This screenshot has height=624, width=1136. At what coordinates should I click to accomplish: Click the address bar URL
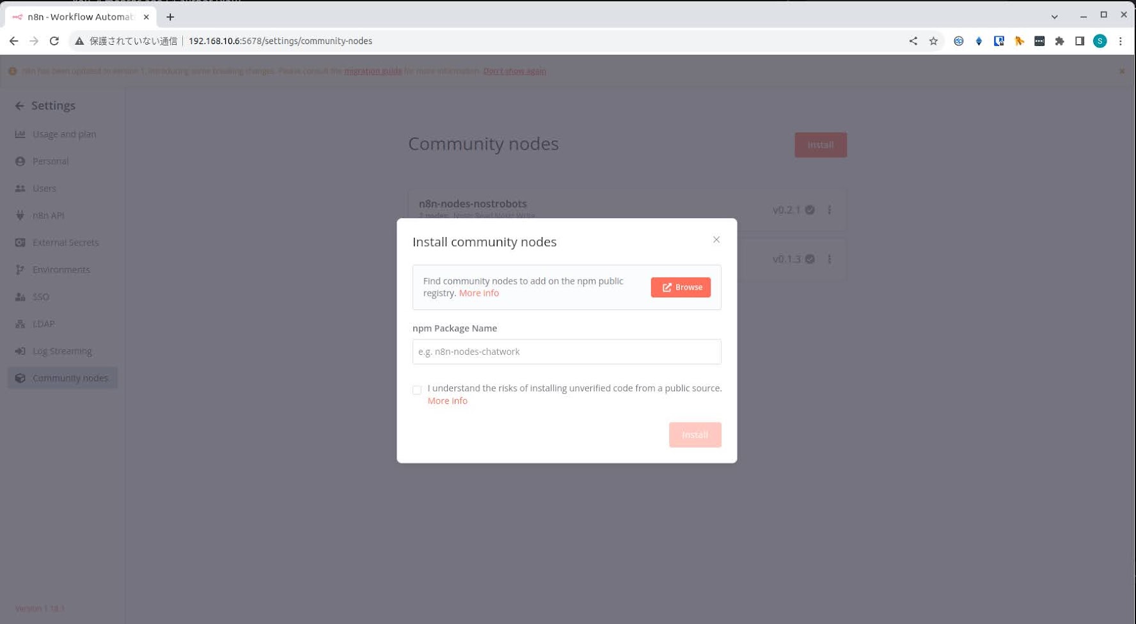280,41
